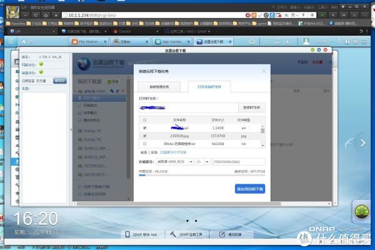
Task: Toggle the header select-all files checkbox
Action: pyautogui.click(x=146, y=120)
